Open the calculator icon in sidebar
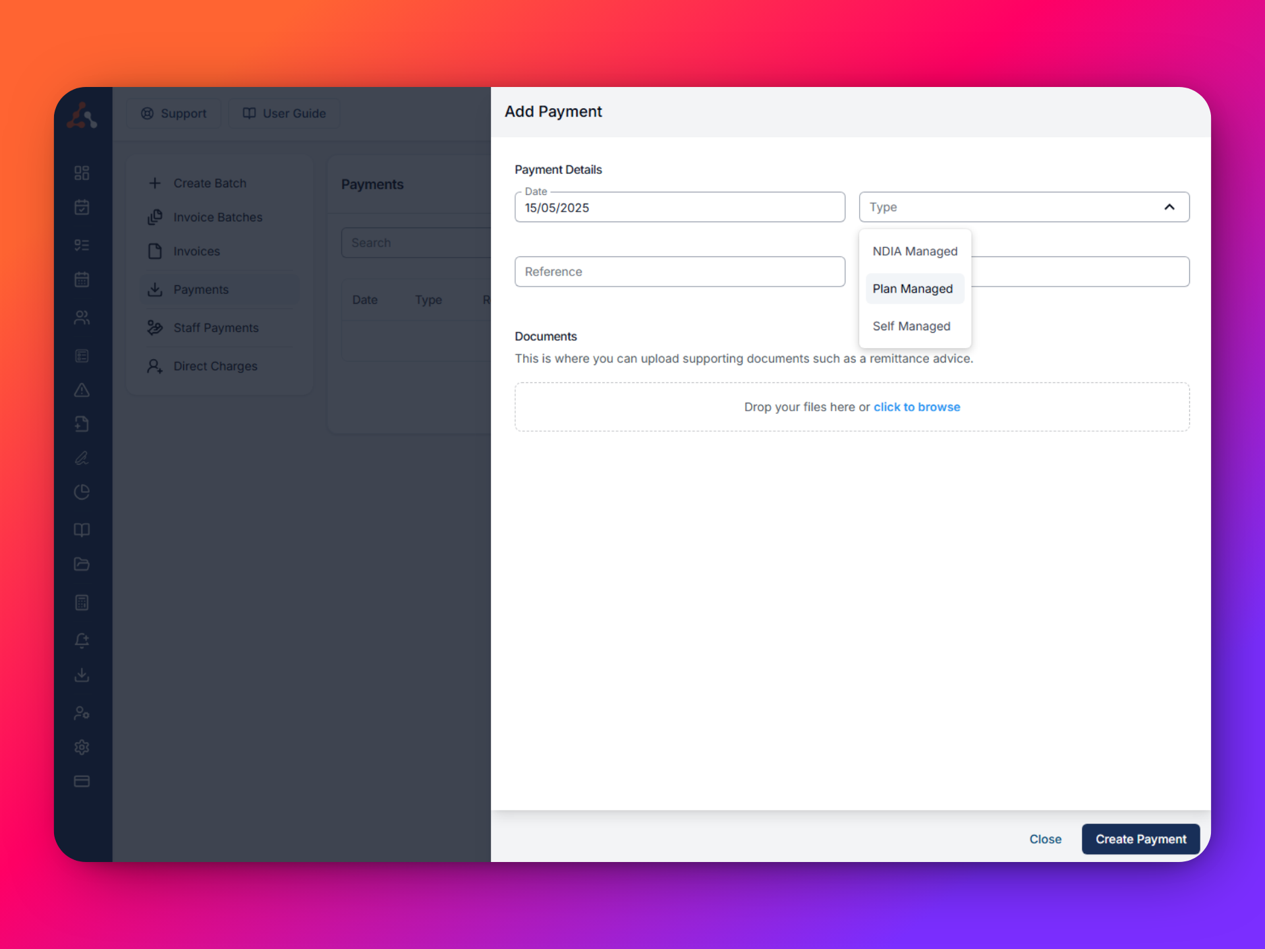This screenshot has height=949, width=1265. click(82, 602)
